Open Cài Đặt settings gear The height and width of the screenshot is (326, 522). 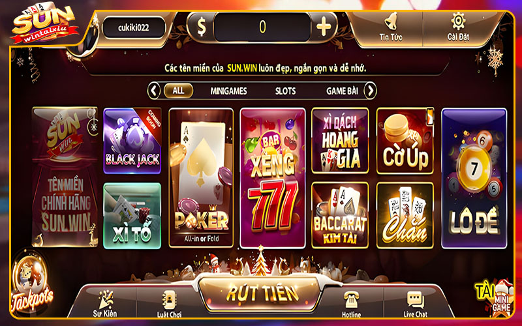(458, 27)
